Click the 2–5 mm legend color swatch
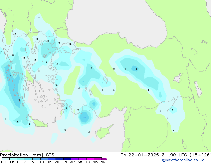Image resolution: width=211 pixels, height=163 pixels. 29,159
